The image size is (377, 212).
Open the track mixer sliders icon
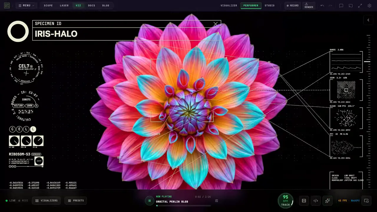point(216,201)
